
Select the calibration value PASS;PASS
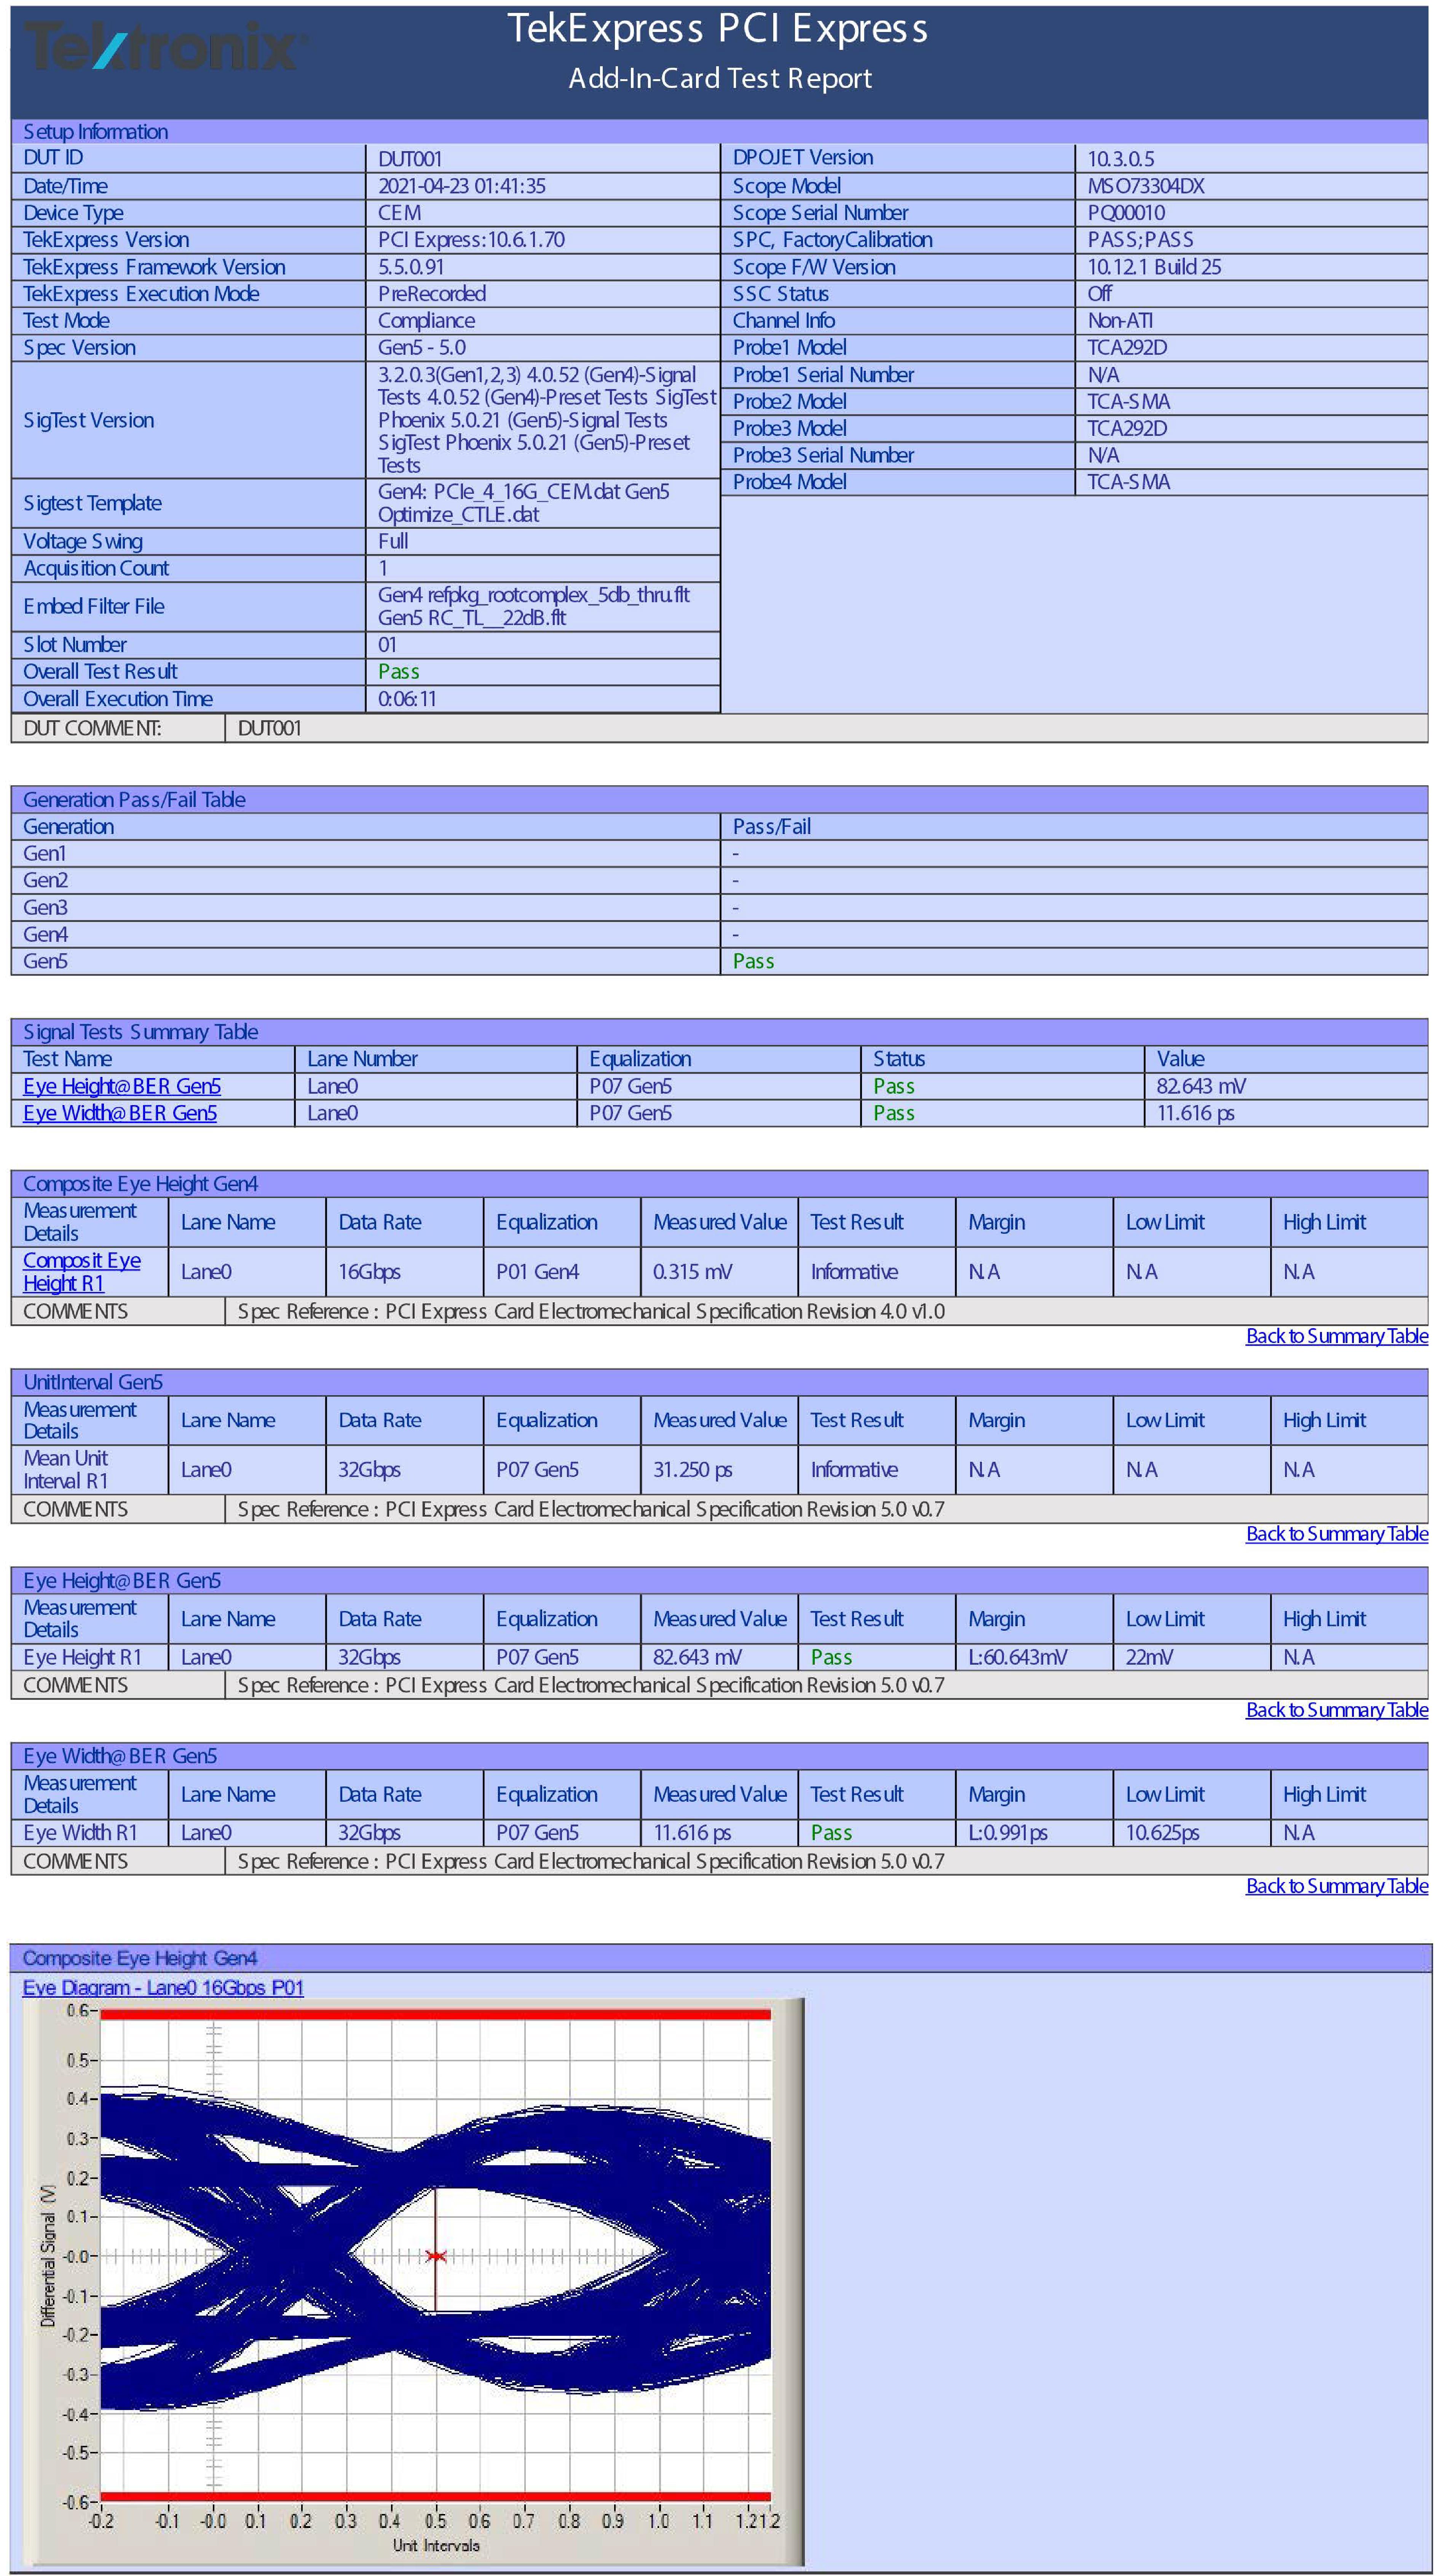click(1141, 240)
